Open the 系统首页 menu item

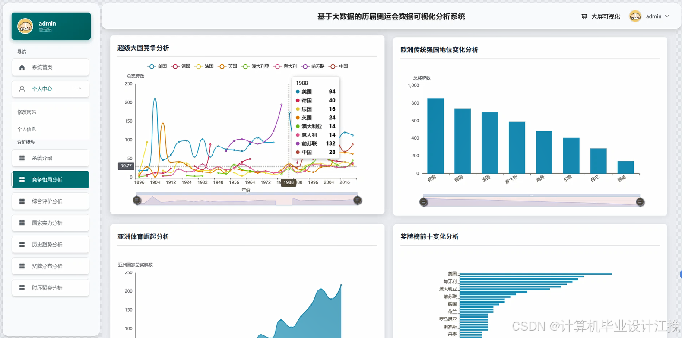coord(51,67)
